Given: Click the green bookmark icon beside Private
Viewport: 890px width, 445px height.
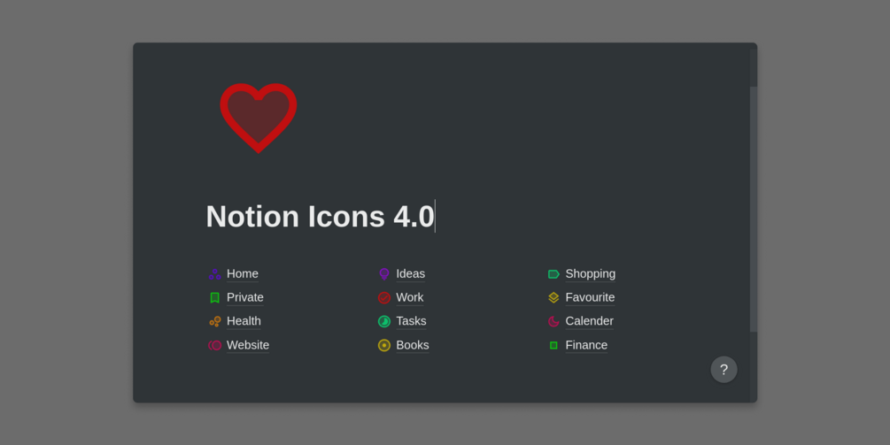Looking at the screenshot, I should coord(214,297).
